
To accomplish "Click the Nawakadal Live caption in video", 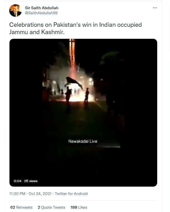I will (x=83, y=141).
